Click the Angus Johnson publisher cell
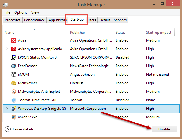Viewport: 182px width, 139px height. [82, 75]
